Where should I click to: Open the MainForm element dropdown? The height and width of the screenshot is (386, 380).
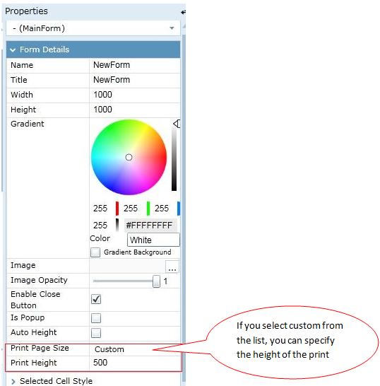click(93, 28)
